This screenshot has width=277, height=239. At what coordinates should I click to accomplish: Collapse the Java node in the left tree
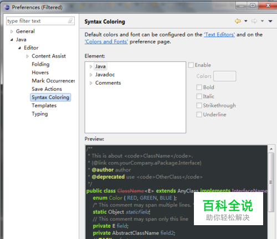point(12,40)
